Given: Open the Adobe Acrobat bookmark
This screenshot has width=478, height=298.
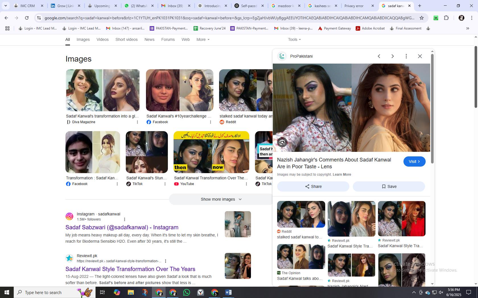Looking at the screenshot, I should [x=370, y=28].
